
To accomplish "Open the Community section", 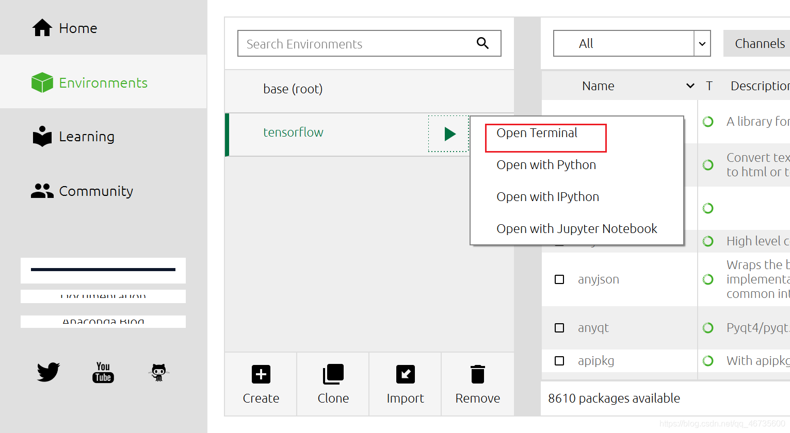I will [x=103, y=191].
